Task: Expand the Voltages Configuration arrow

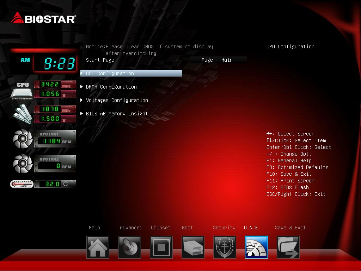Action: tap(82, 100)
